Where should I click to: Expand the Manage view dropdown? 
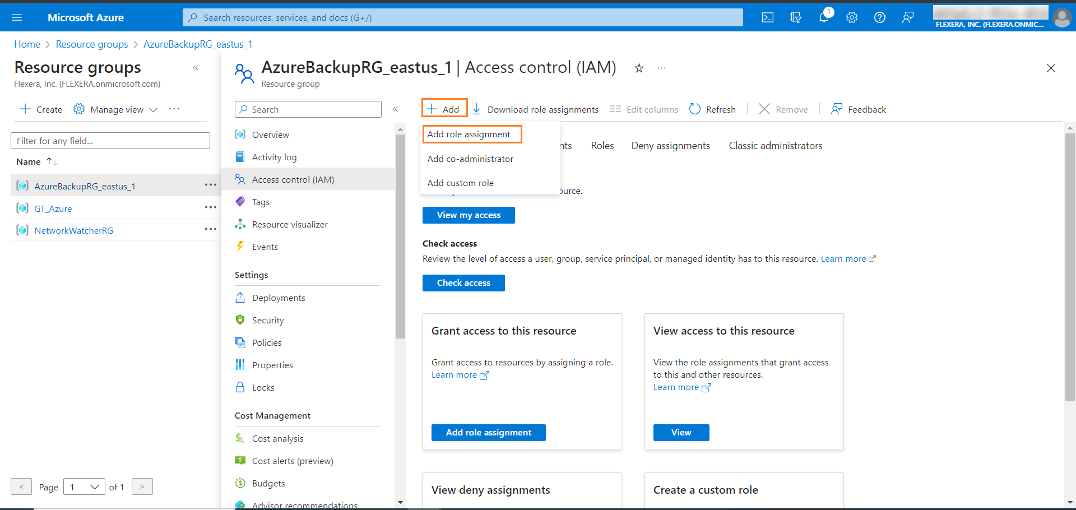pyautogui.click(x=116, y=109)
